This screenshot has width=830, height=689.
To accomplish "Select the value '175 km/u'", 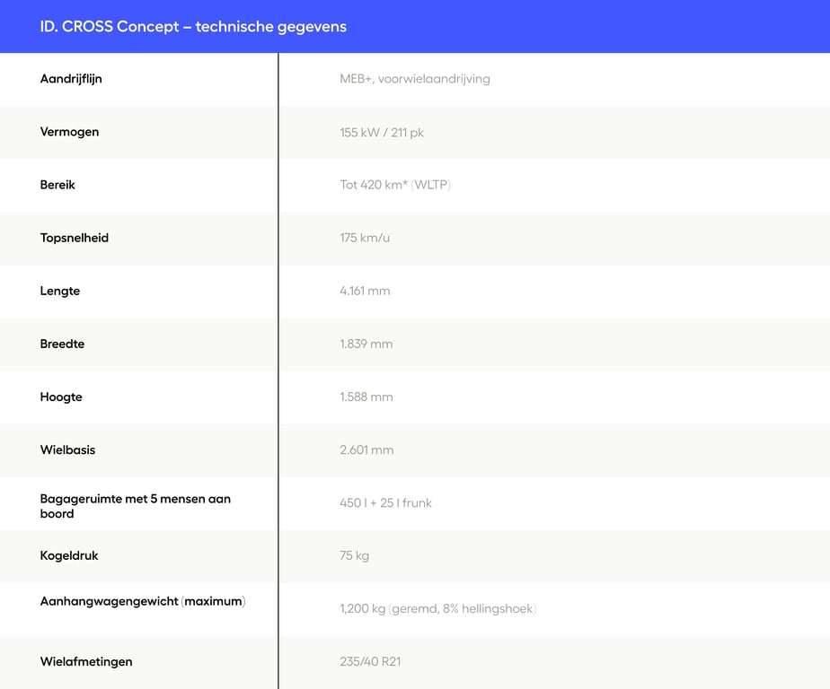I will pos(365,238).
